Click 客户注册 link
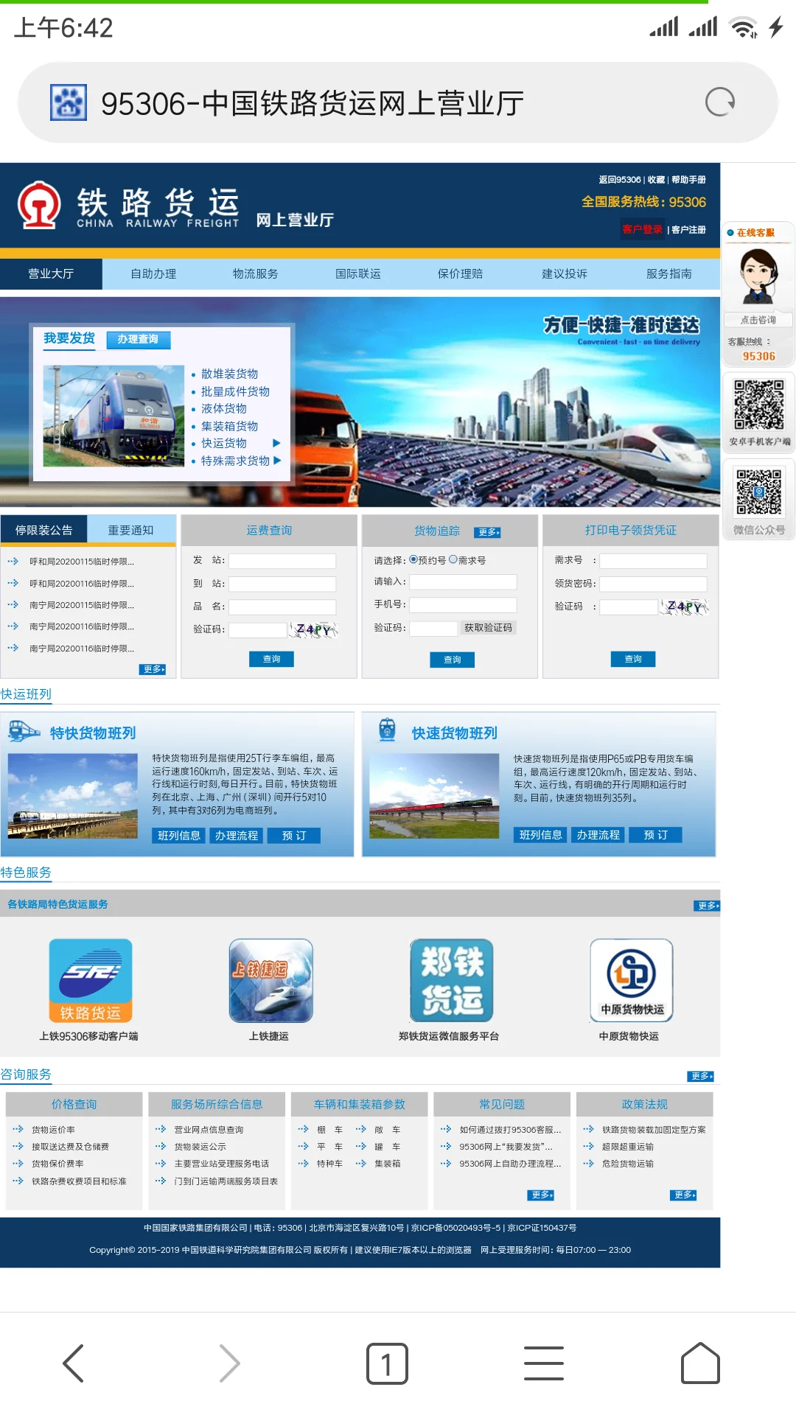Screen dimensions: 796x1415 (x=688, y=229)
